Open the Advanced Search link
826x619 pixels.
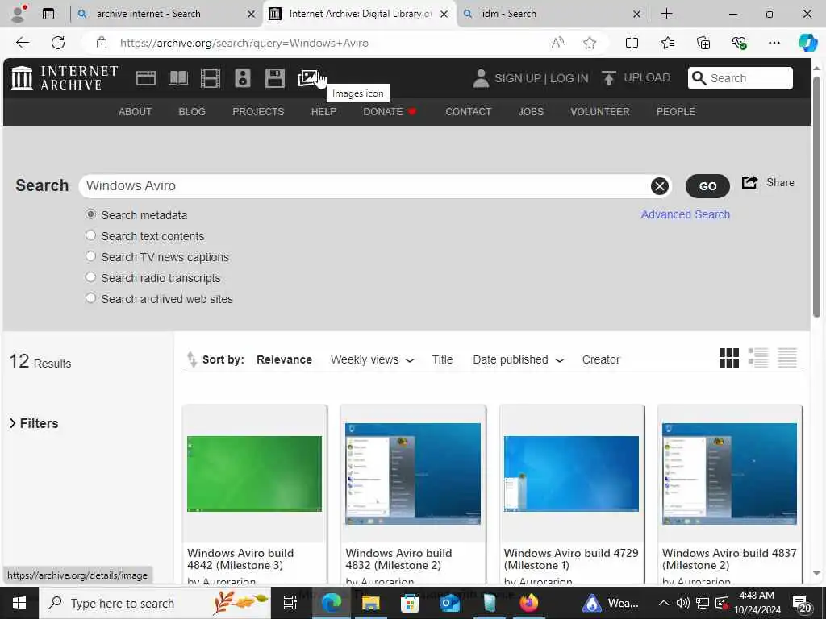(686, 214)
